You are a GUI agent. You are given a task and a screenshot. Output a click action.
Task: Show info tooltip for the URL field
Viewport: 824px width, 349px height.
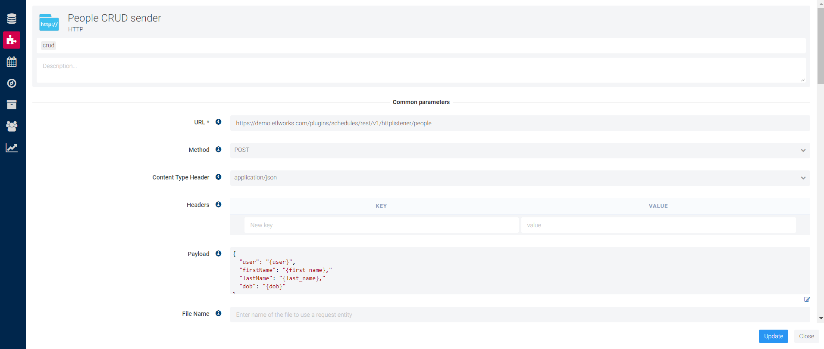[x=219, y=122]
